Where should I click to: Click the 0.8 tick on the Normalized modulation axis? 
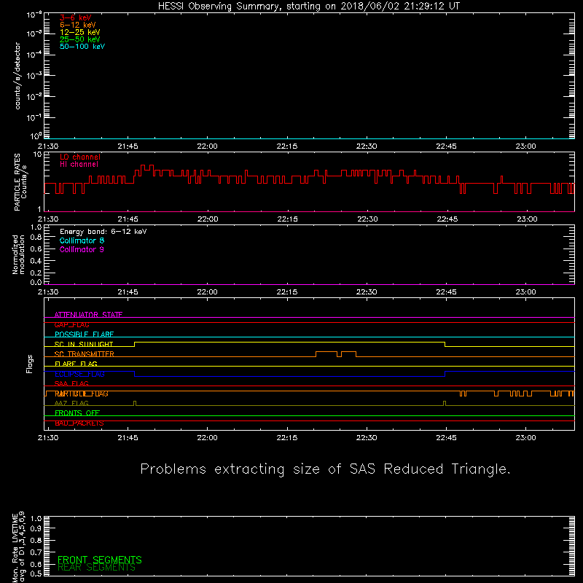36,238
